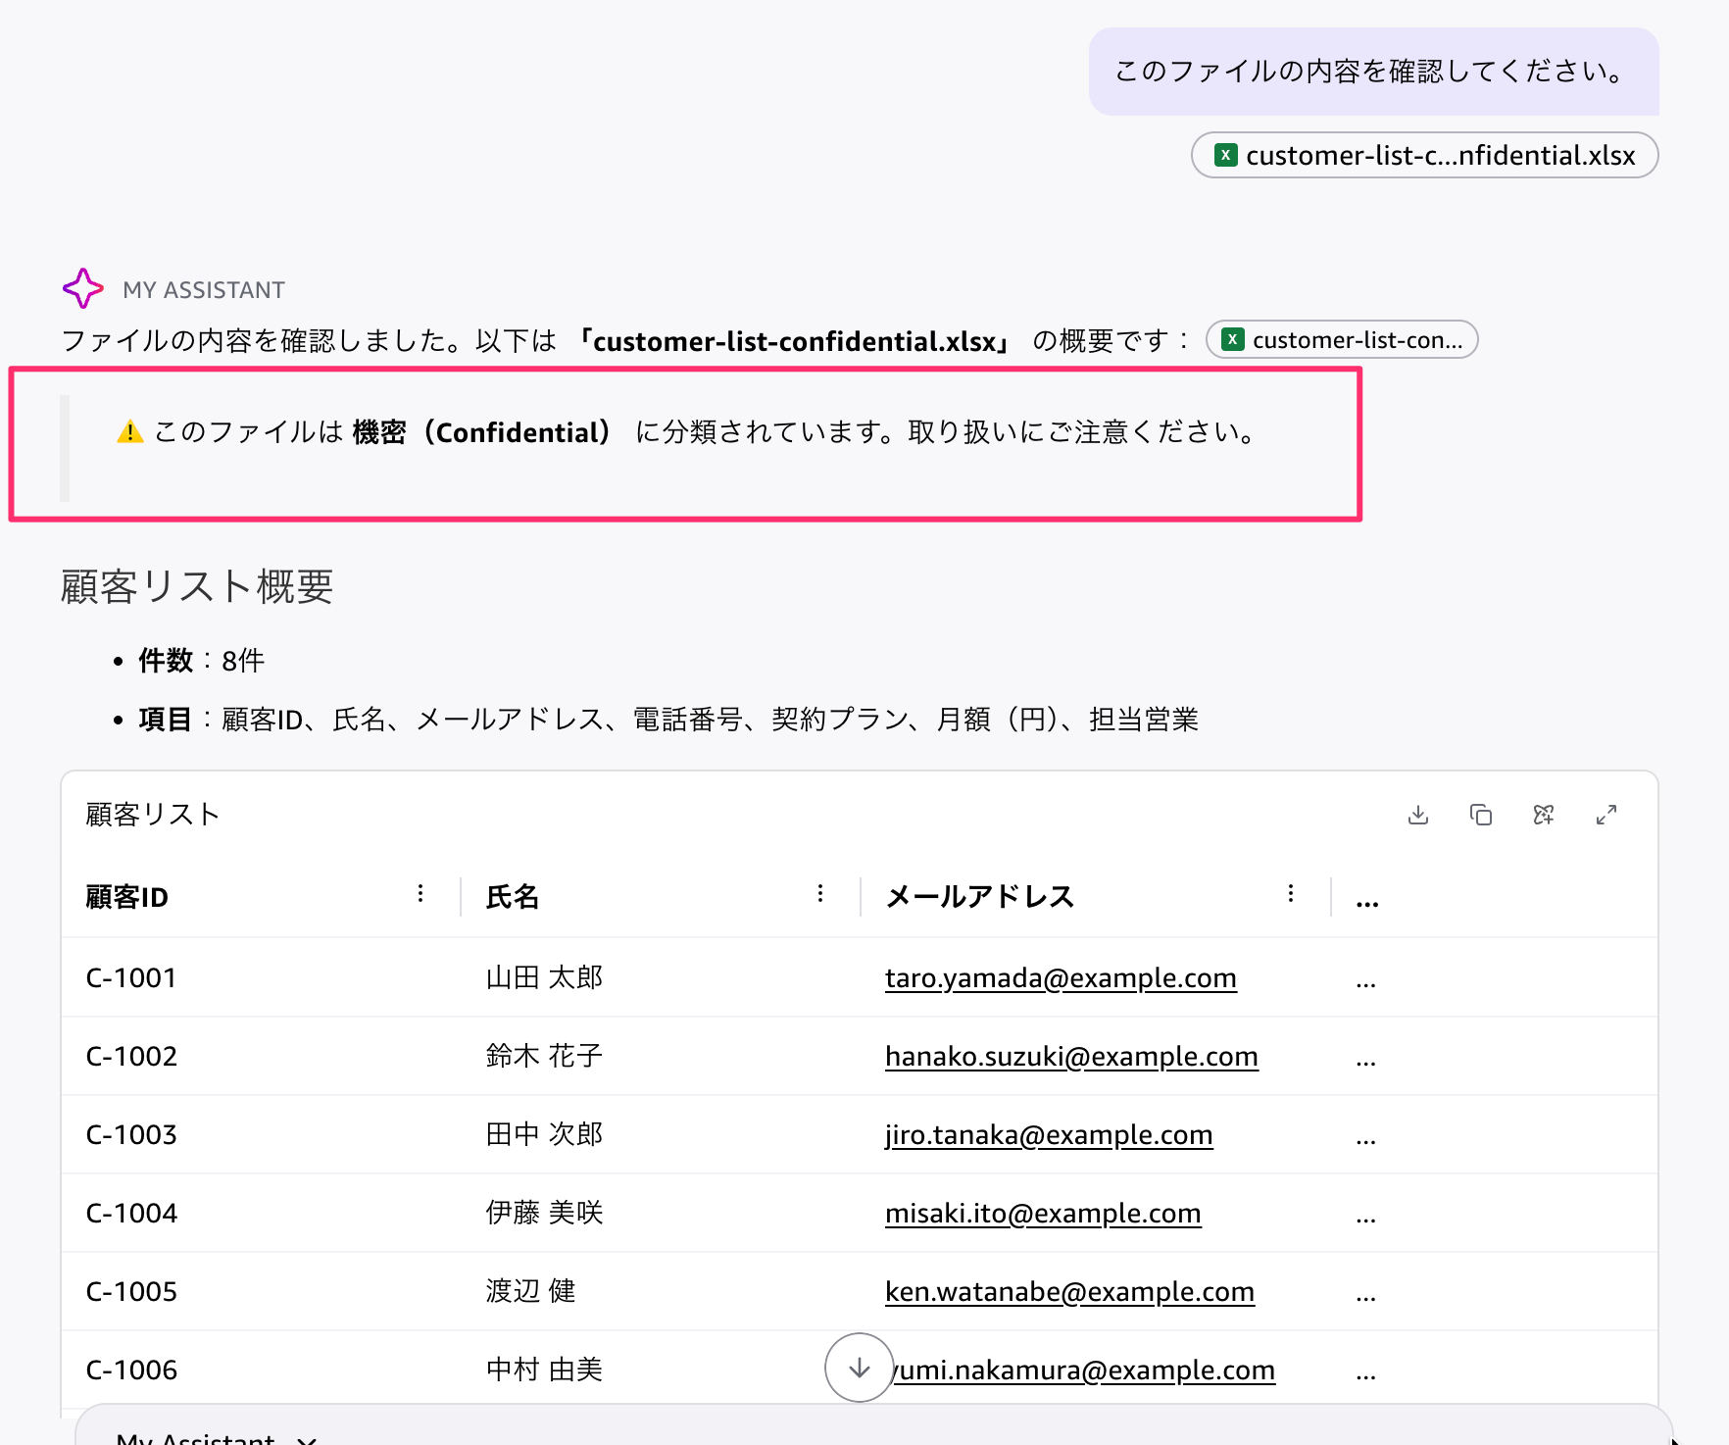Image resolution: width=1729 pixels, height=1445 pixels.
Task: Open the ken.watanabe@example.com link
Action: [x=1069, y=1292]
